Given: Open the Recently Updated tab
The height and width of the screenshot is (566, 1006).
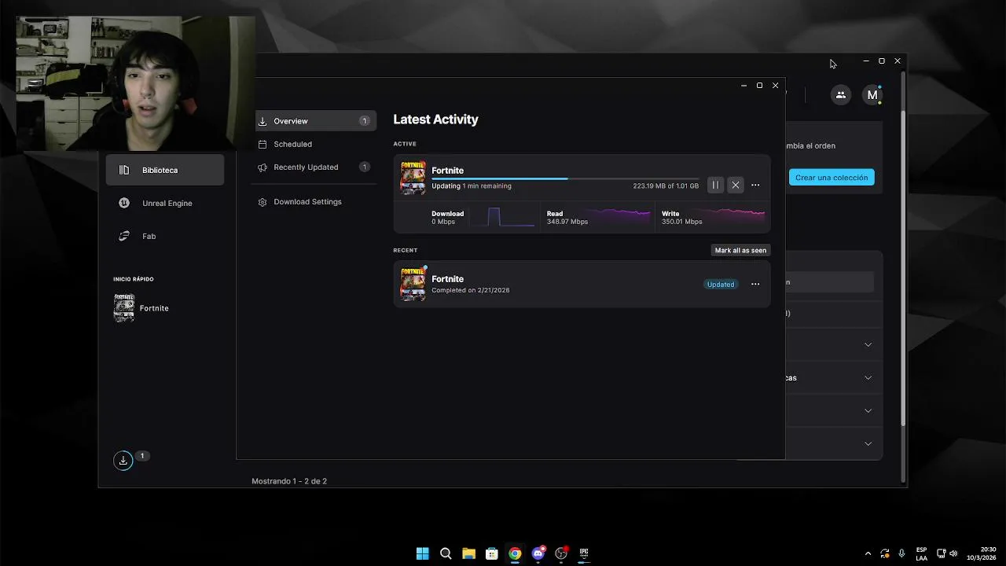Looking at the screenshot, I should point(314,167).
